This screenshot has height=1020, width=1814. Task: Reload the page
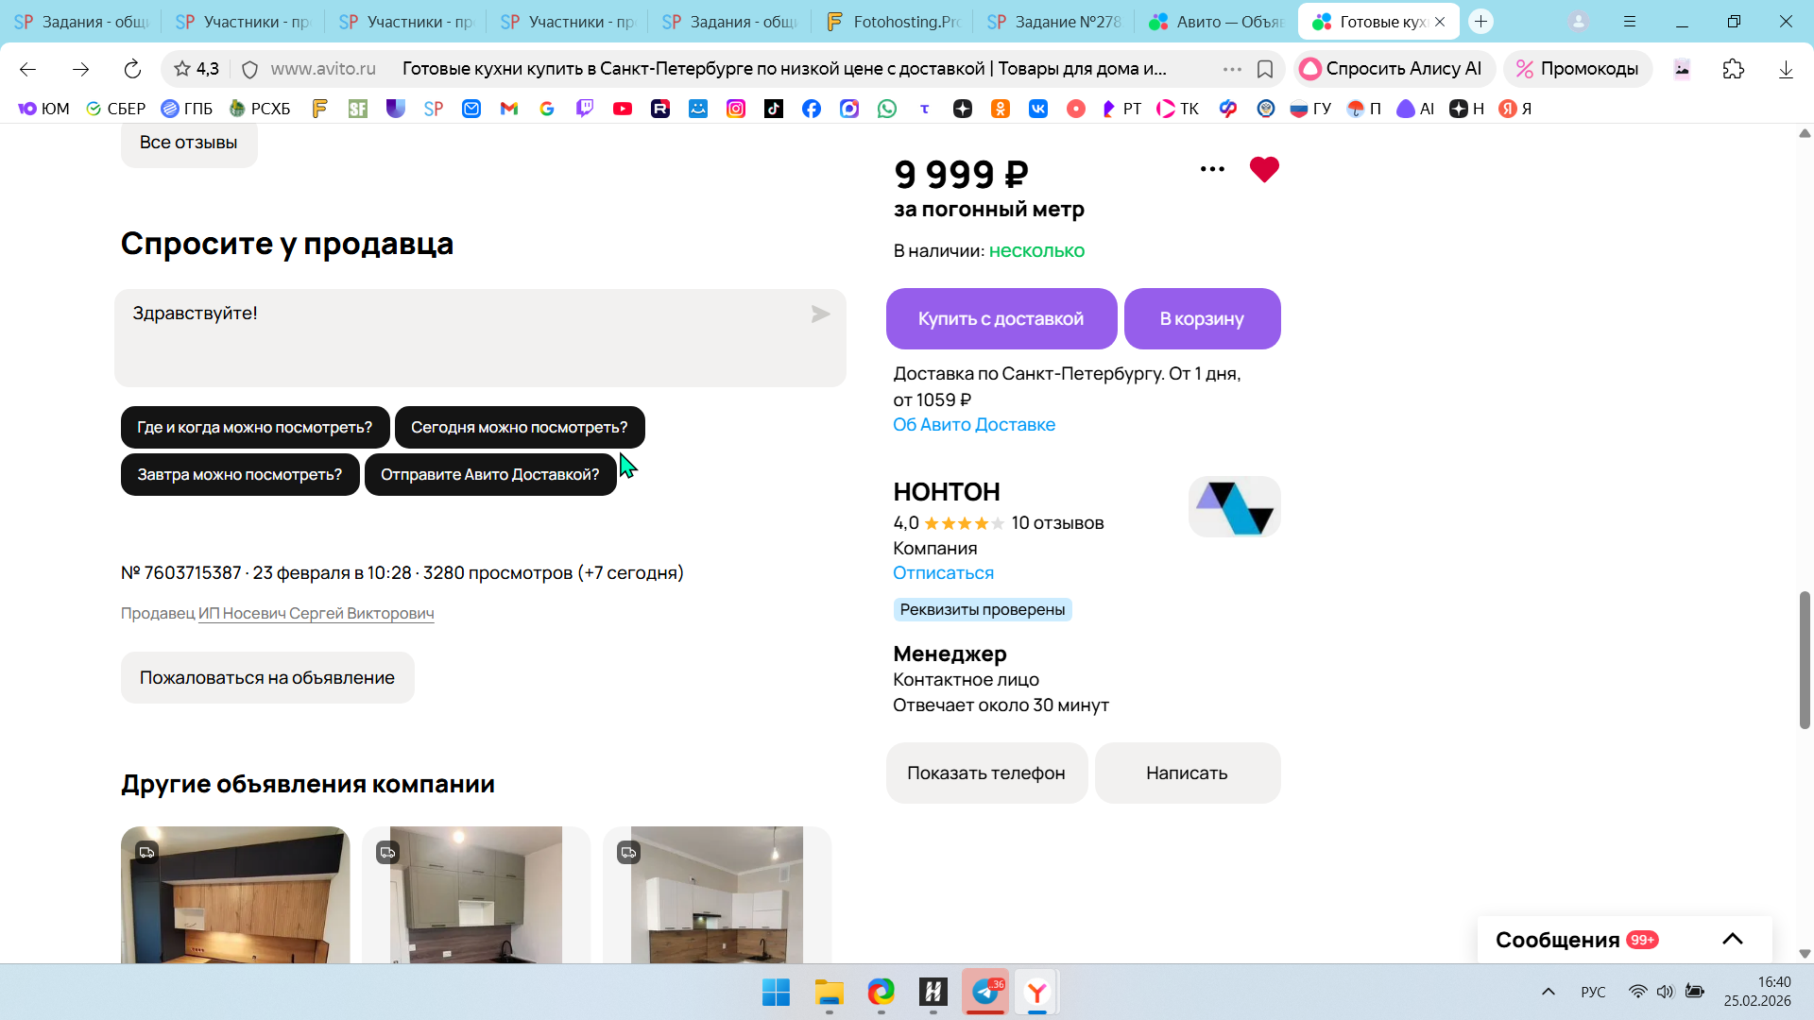pos(132,69)
